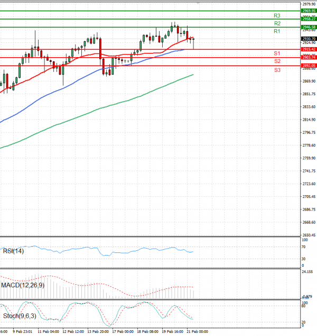Click the 2668.60 price axis value

[x=309, y=222]
